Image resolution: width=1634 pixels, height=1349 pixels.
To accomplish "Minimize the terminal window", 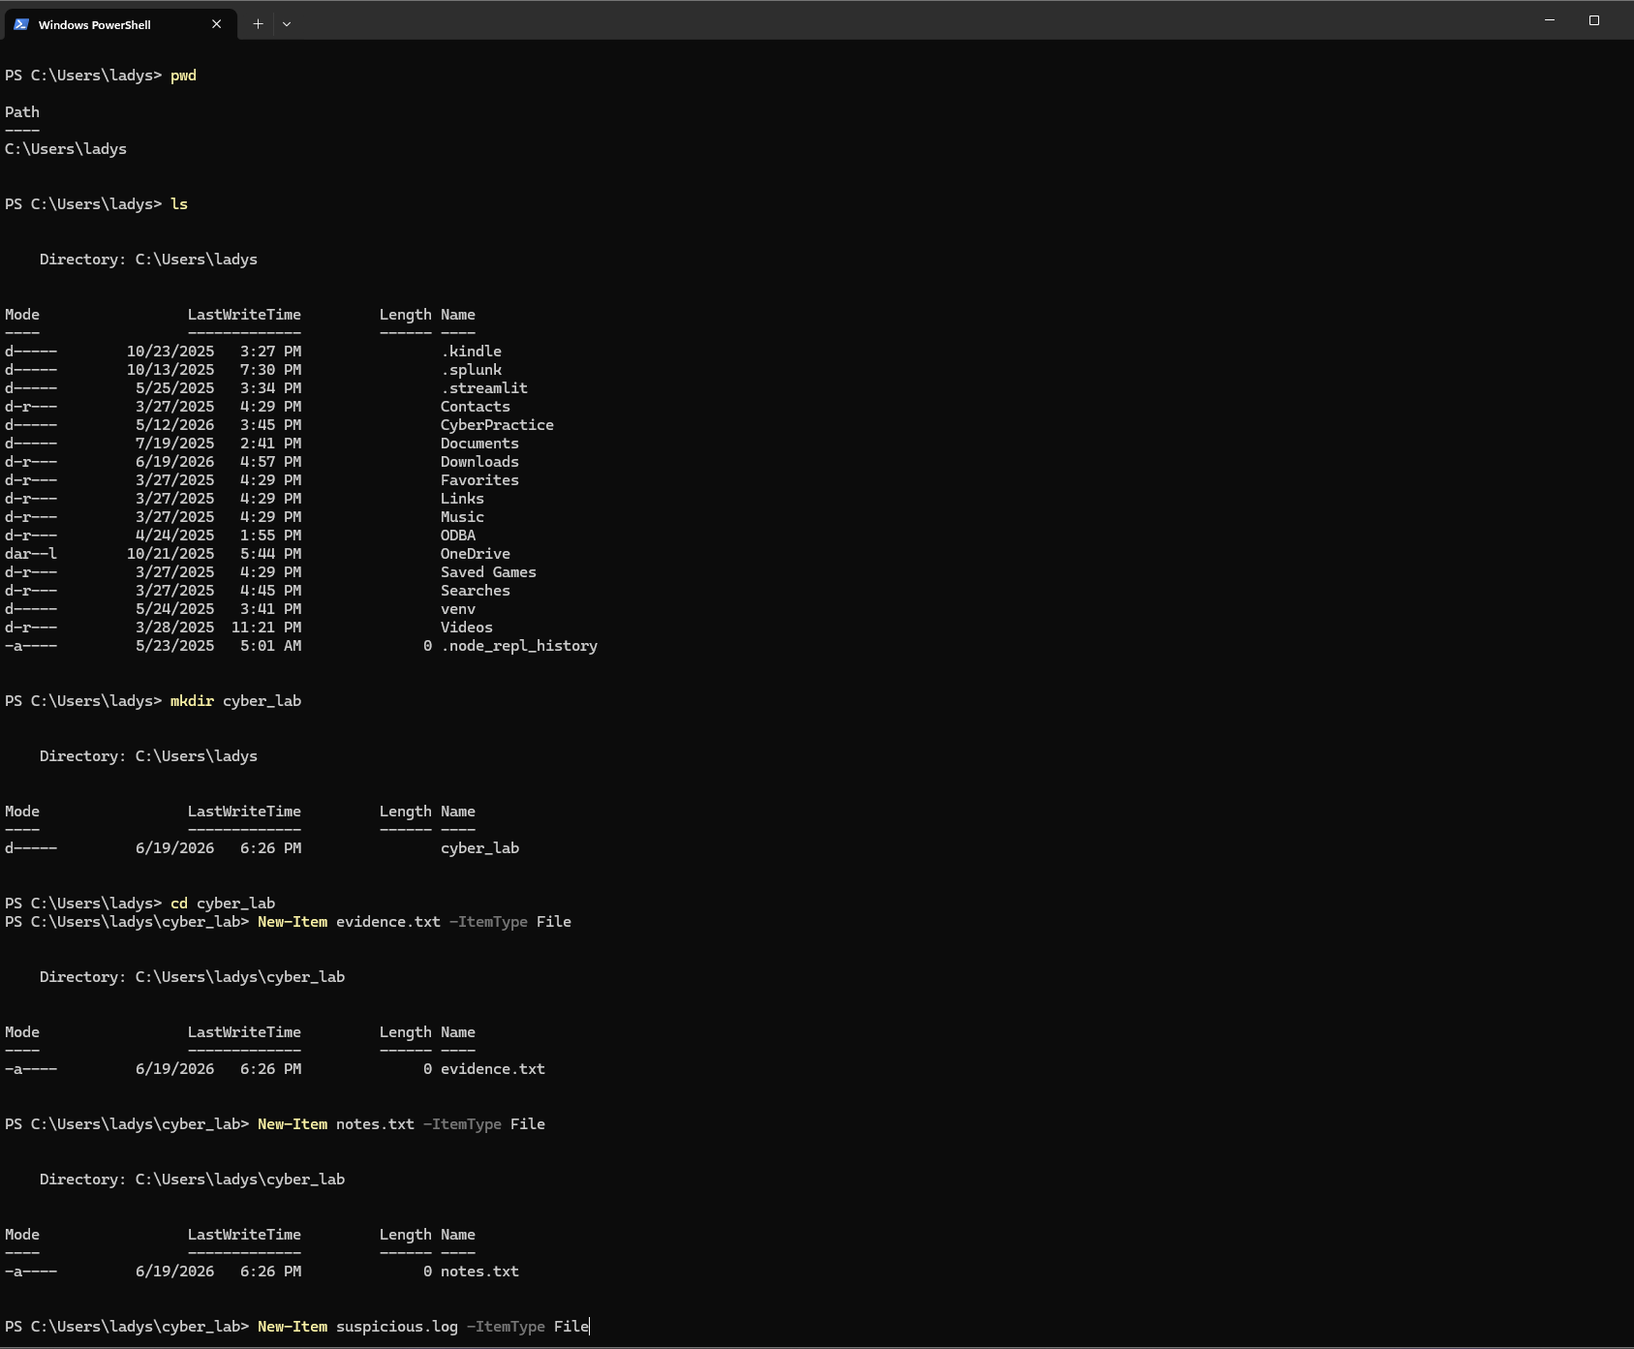I will (x=1550, y=20).
